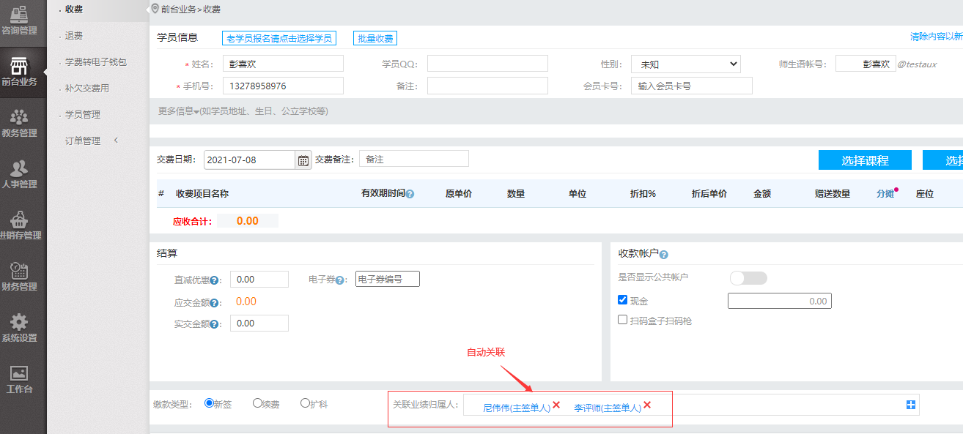Click the 现金 amount field
963x434 pixels.
pos(780,301)
